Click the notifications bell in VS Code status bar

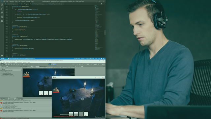click(104, 59)
